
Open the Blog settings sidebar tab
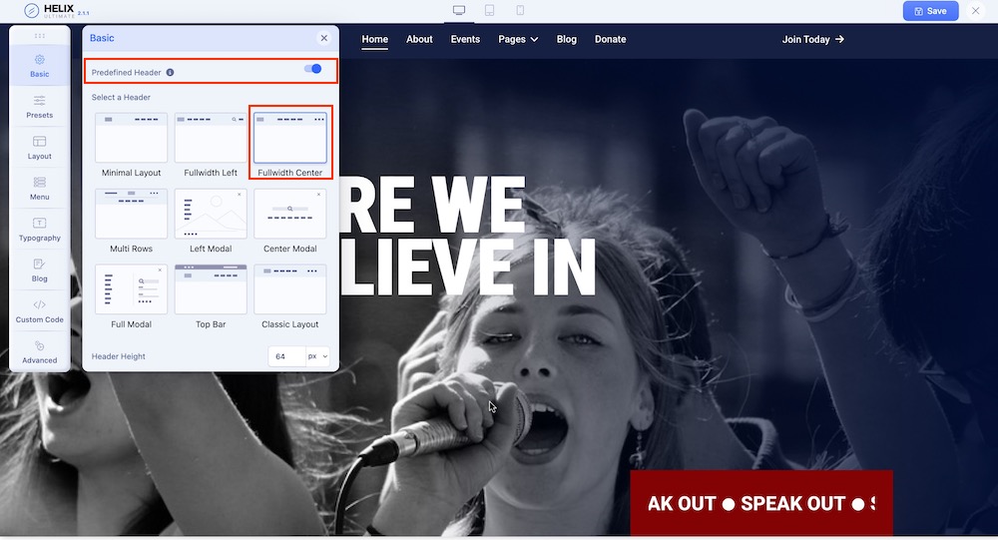39,270
